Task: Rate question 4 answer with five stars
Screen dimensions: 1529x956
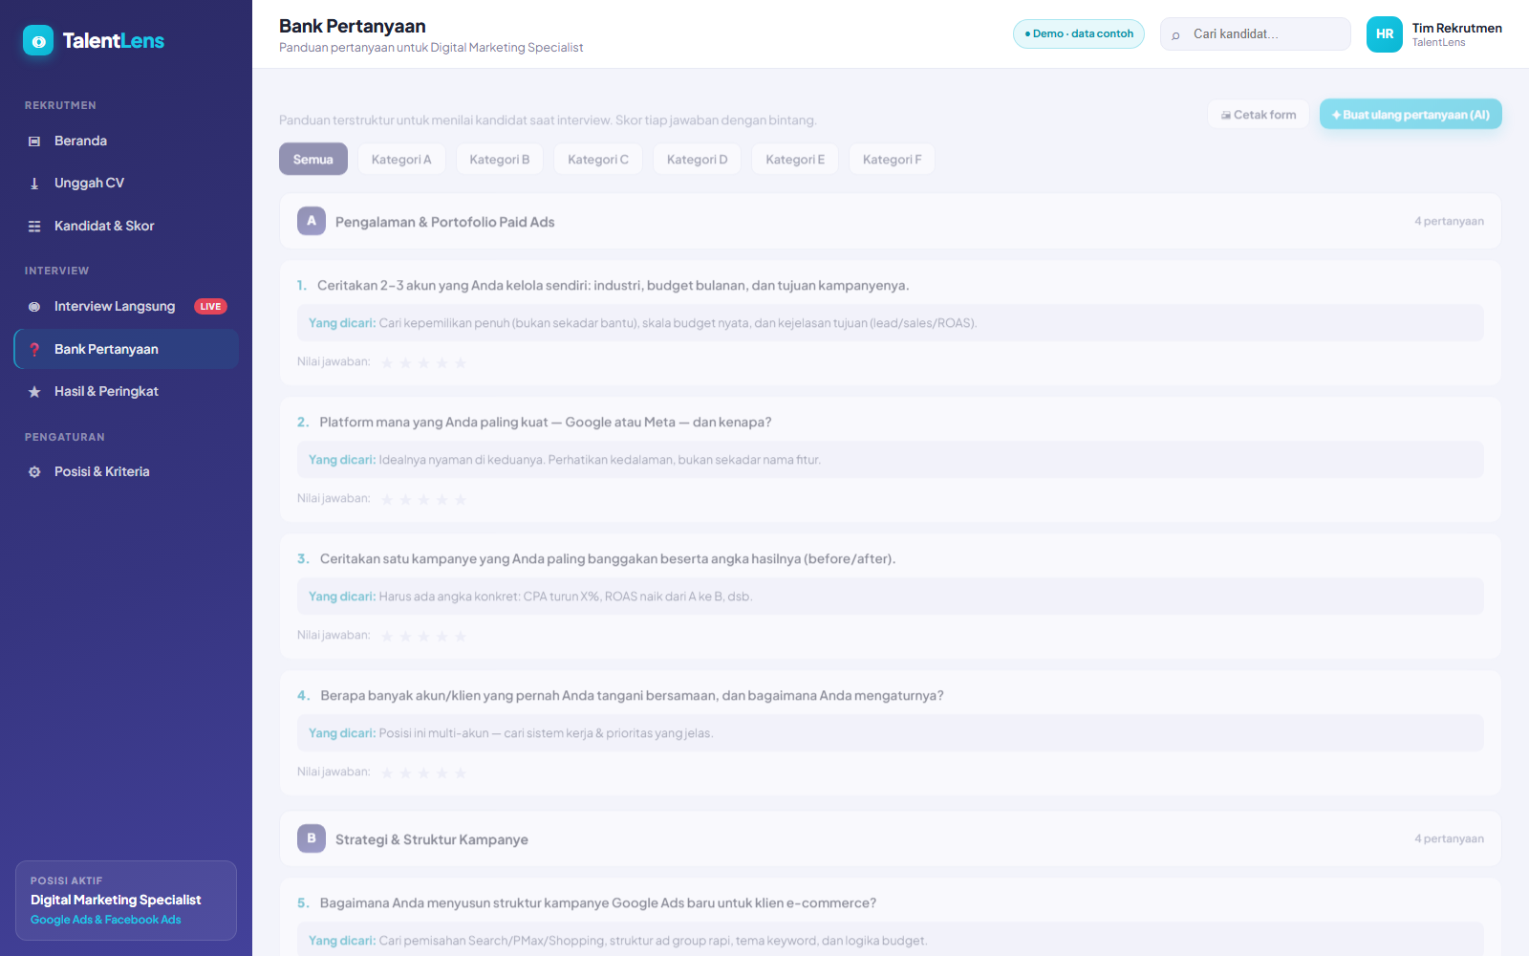Action: pos(460,772)
